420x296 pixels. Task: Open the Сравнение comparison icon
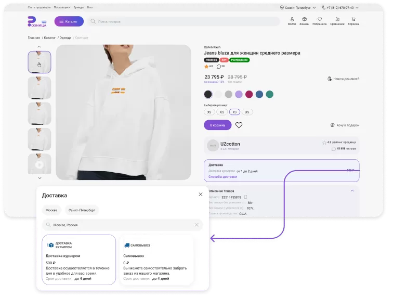(337, 21)
